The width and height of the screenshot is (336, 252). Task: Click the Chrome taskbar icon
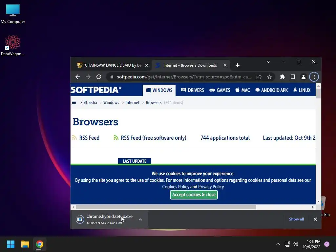[39, 244]
